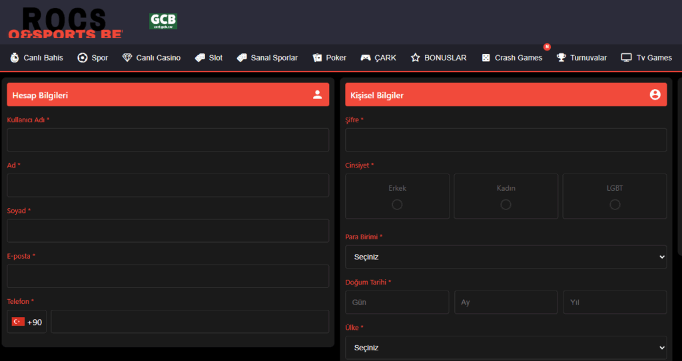
Task: Select the Kadın gender radio button
Action: pyautogui.click(x=506, y=204)
